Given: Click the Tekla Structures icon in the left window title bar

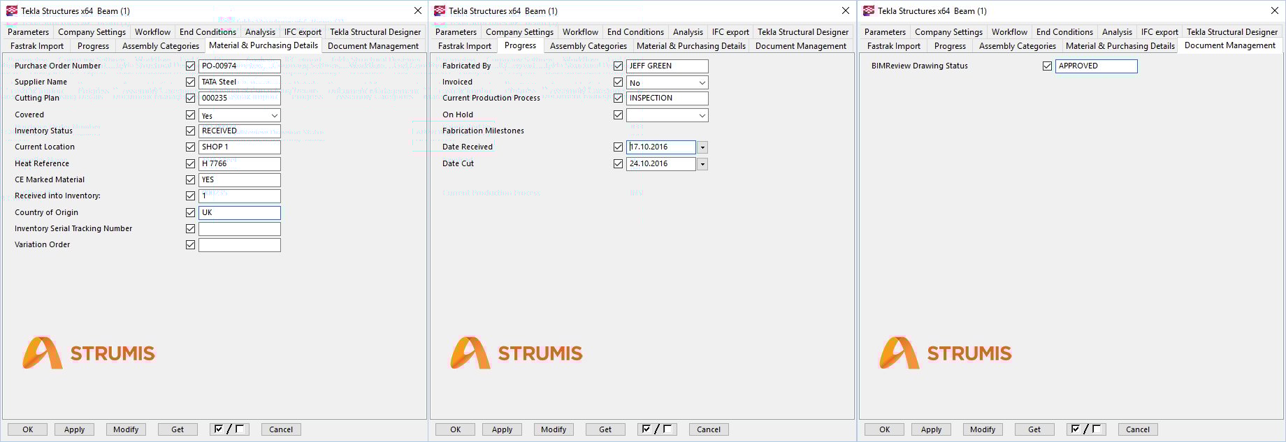Looking at the screenshot, I should pos(12,10).
